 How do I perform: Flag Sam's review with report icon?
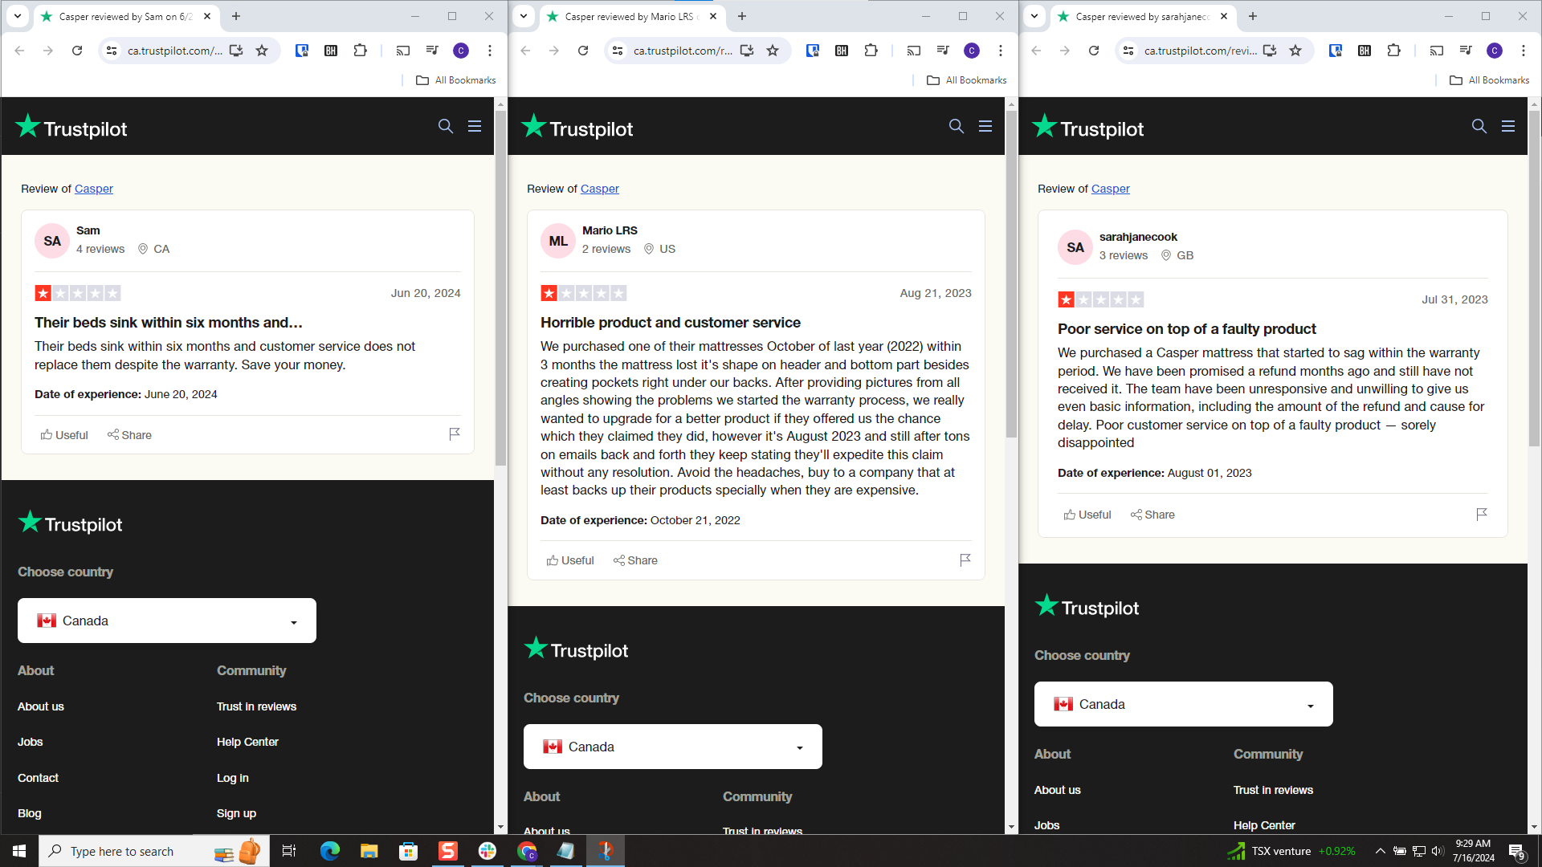pos(455,433)
